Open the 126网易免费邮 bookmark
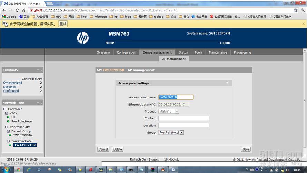Screen dimensions: 307x173 pyautogui.click(x=225, y=17)
